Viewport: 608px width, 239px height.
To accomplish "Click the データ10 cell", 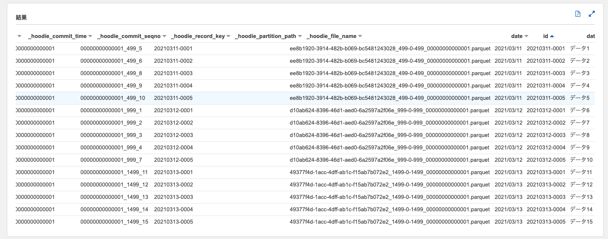I will 582,160.
